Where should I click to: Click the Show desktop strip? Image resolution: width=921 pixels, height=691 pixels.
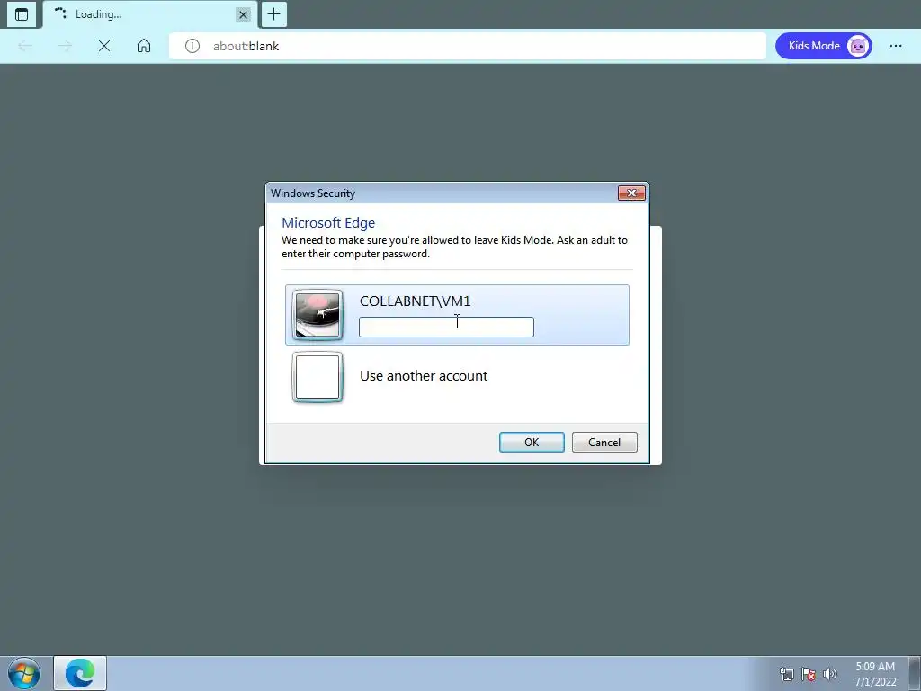(915, 673)
